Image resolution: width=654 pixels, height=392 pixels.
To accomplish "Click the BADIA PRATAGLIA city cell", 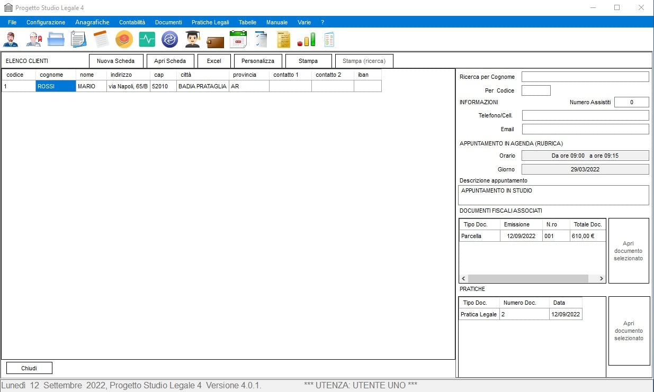I will point(203,86).
